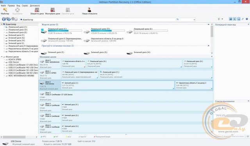Open help via blue question mark icon
The image size is (250, 146).
(x=247, y=19)
